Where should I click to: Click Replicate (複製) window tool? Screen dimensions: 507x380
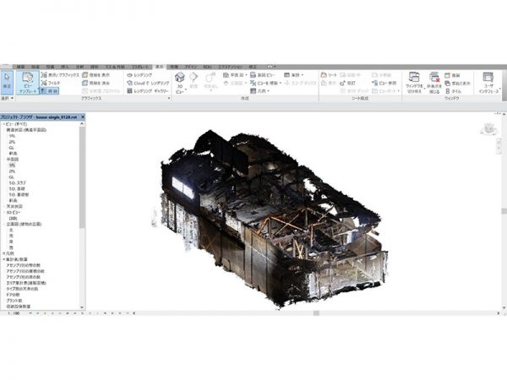click(x=452, y=75)
